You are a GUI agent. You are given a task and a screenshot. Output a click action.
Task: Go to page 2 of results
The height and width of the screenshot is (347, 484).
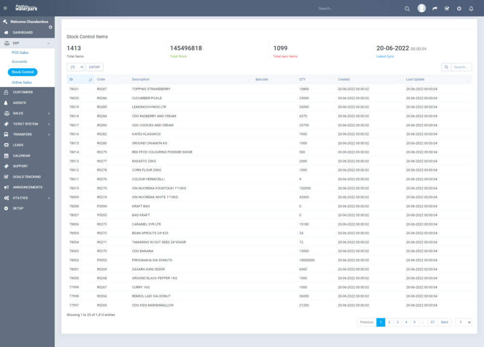click(389, 322)
